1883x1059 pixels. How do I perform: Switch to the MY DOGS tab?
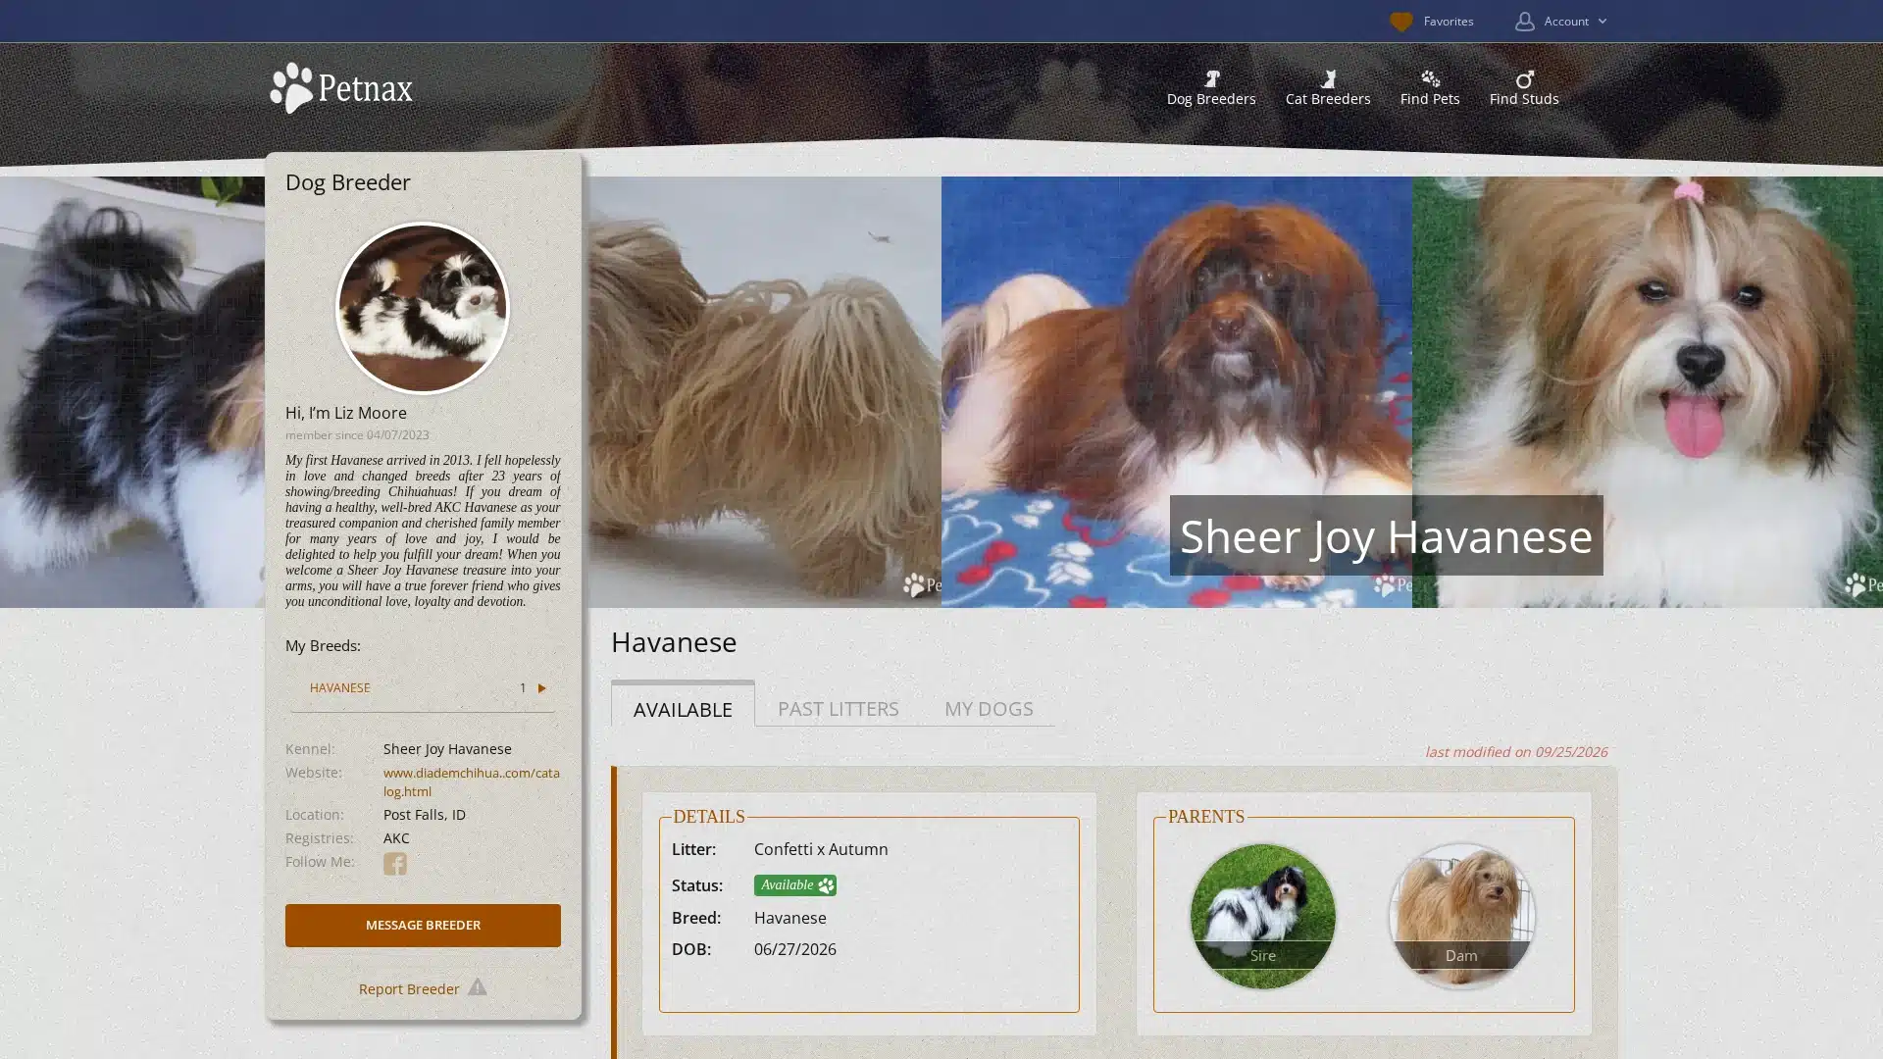989,708
